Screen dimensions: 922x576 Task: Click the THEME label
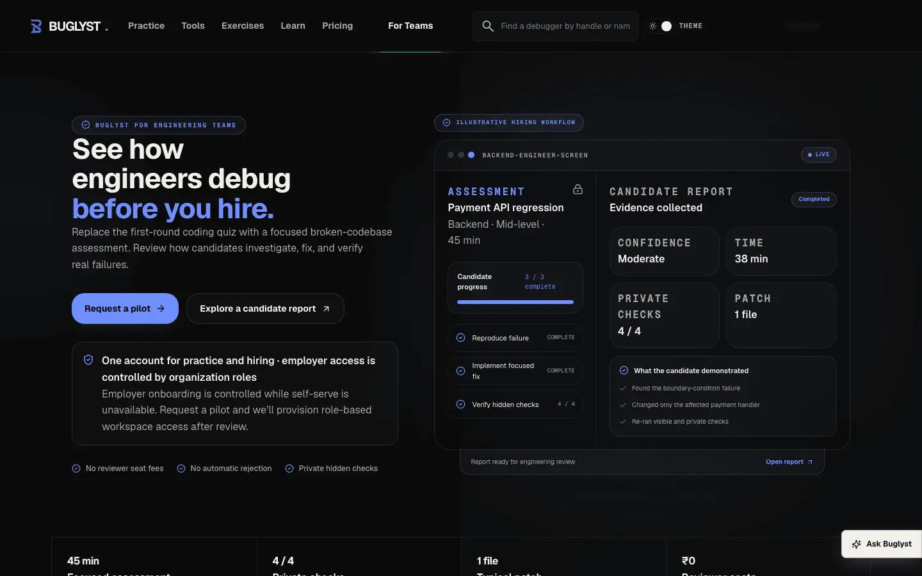(x=690, y=26)
